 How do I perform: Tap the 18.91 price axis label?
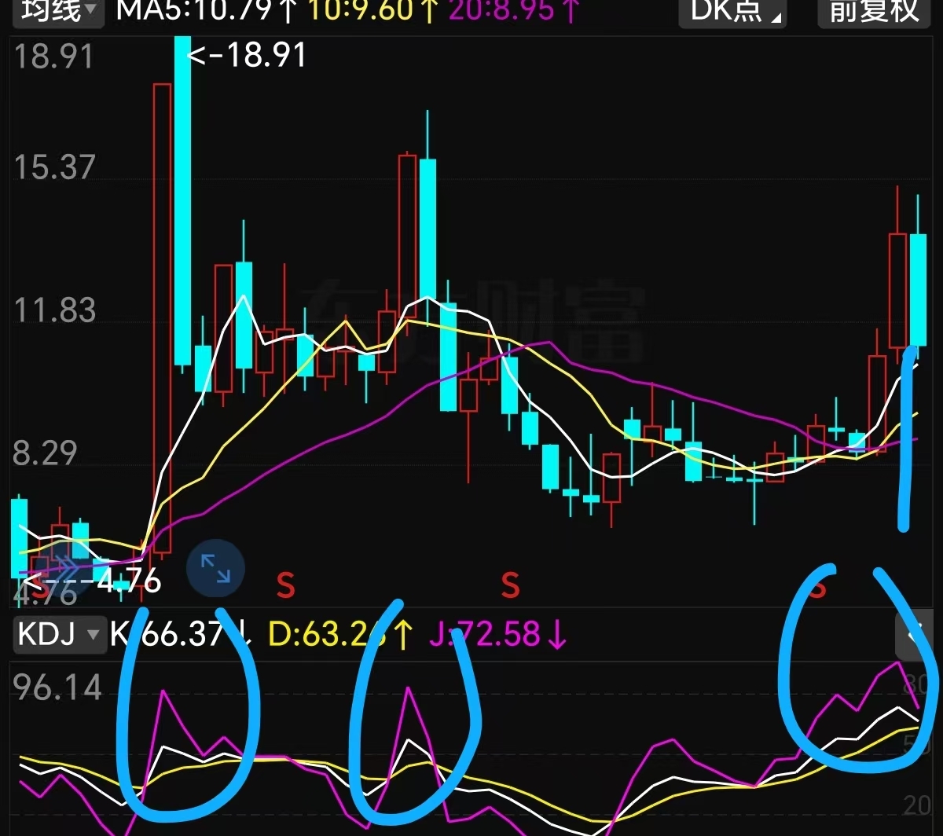(x=54, y=57)
